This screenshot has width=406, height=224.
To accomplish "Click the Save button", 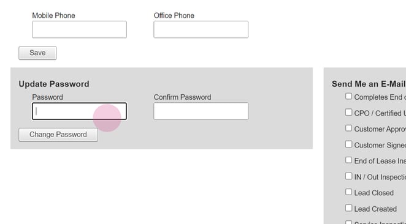I will pyautogui.click(x=37, y=53).
